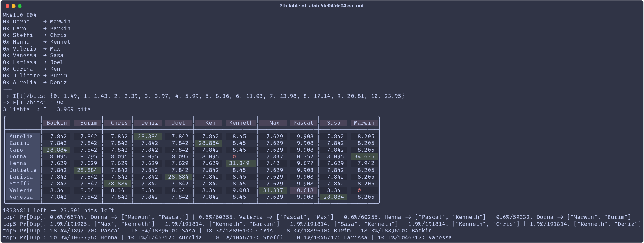The height and width of the screenshot is (243, 644).
Task: Click the 'I[l]/bits' distribution line
Action: pos(204,96)
